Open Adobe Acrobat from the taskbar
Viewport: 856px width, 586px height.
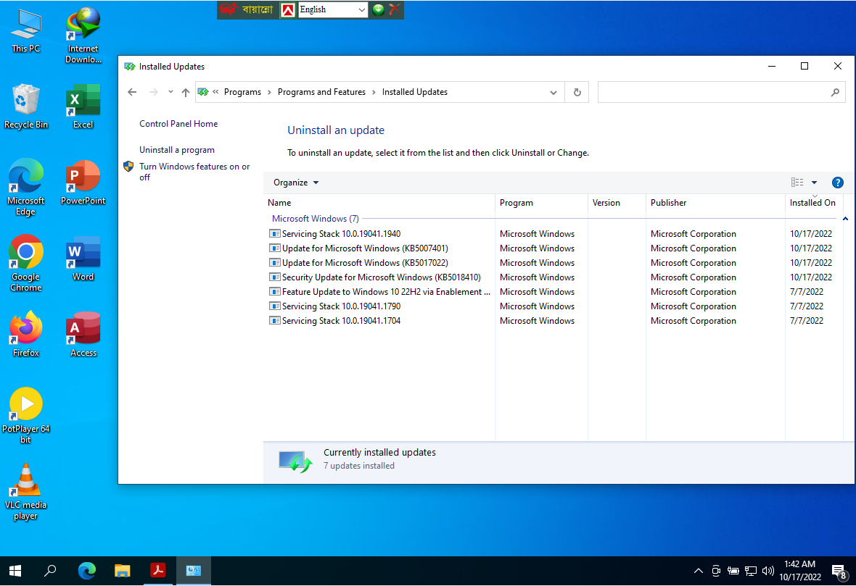[158, 571]
